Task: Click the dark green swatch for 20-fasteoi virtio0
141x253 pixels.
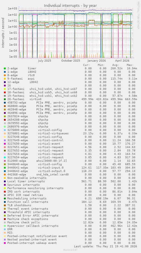Action: [x=5, y=99]
